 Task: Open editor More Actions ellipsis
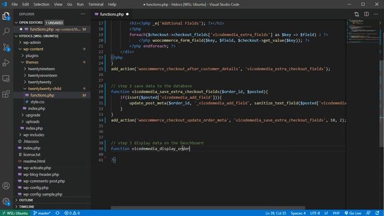[x=376, y=14]
